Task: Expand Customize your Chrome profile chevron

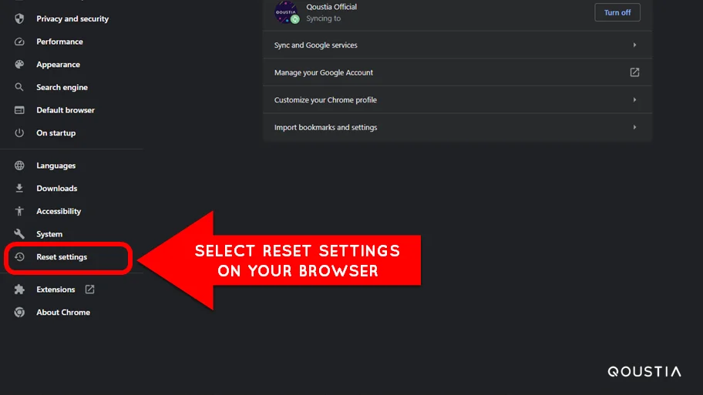Action: pyautogui.click(x=634, y=100)
